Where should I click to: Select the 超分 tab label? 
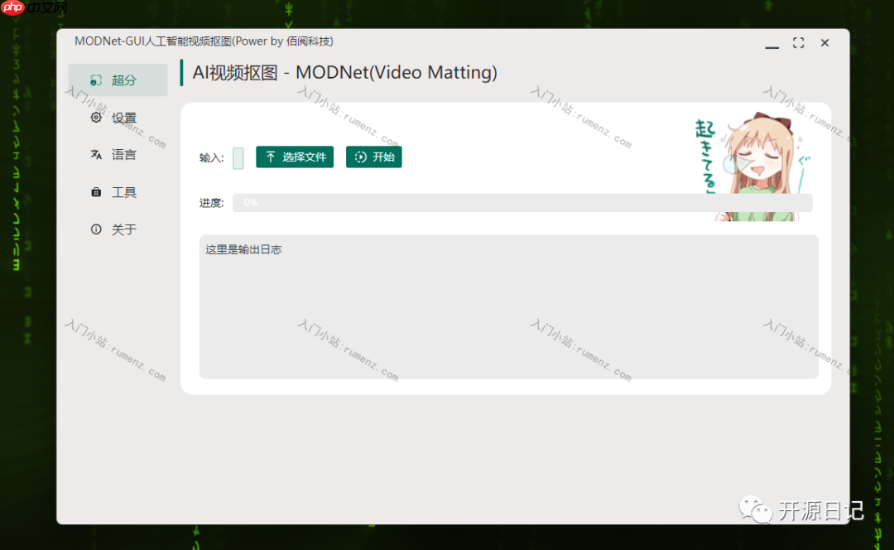pyautogui.click(x=123, y=80)
